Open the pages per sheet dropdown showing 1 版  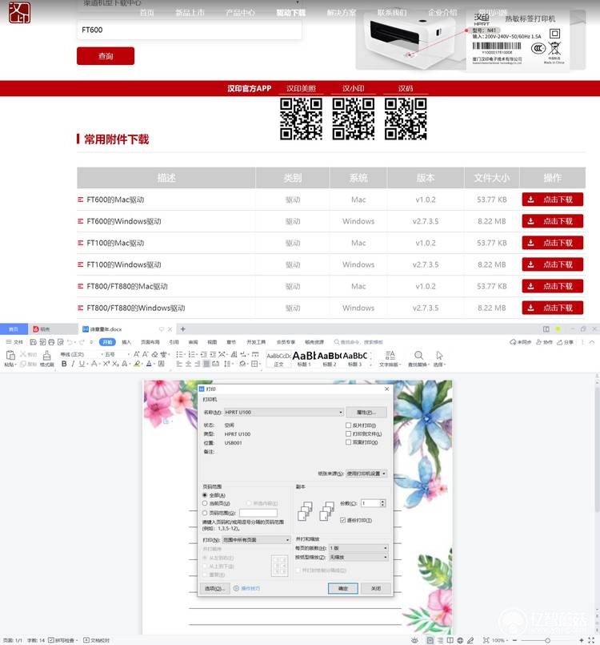[358, 548]
